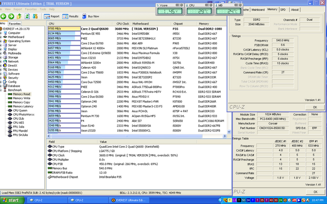Click the green Forward arrow toolbar icon
This screenshot has height=204, width=327.
[11, 16]
